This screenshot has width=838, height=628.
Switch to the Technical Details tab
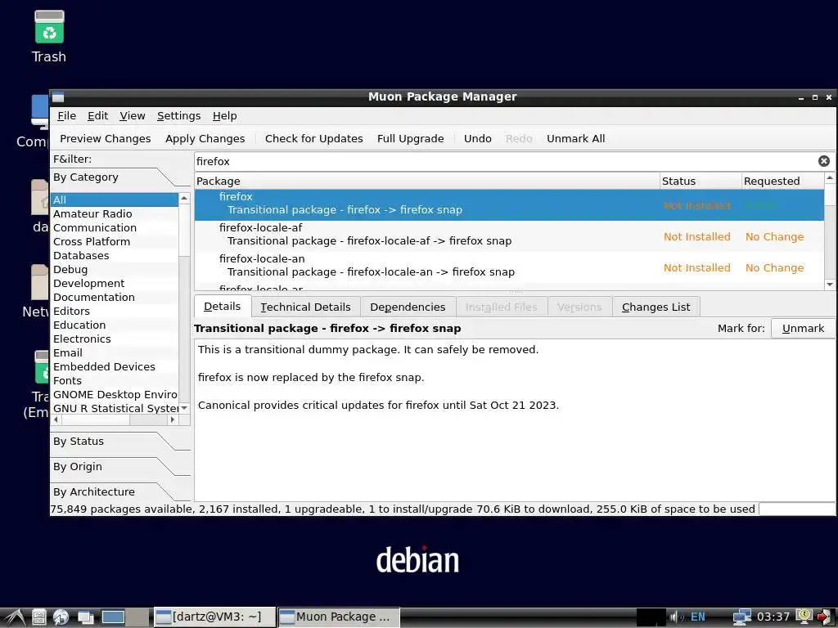pos(306,307)
